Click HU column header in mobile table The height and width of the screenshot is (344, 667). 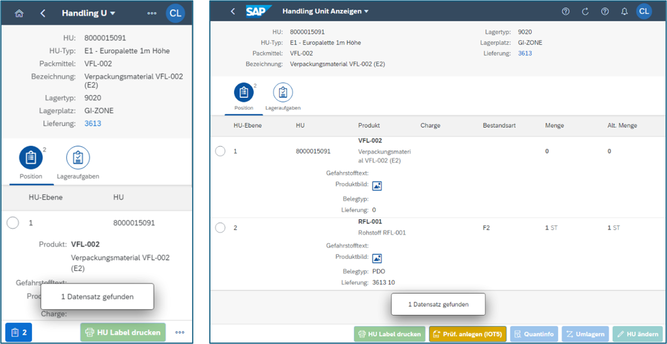point(119,197)
